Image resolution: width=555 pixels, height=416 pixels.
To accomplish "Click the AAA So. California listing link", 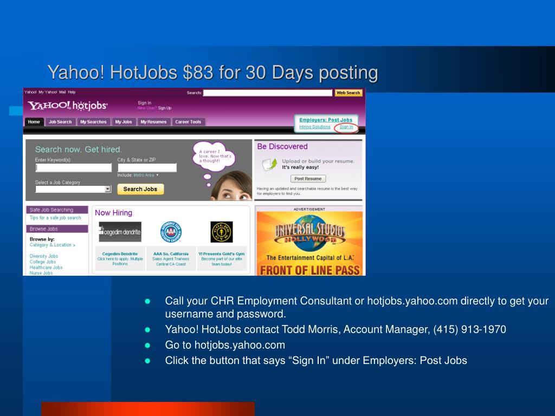I will (171, 254).
